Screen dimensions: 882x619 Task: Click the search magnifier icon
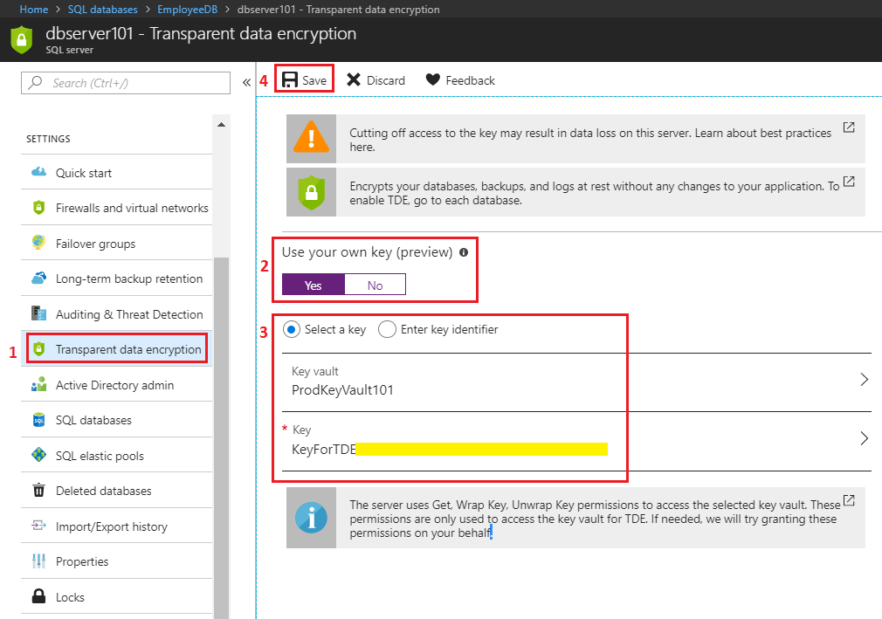[x=36, y=83]
